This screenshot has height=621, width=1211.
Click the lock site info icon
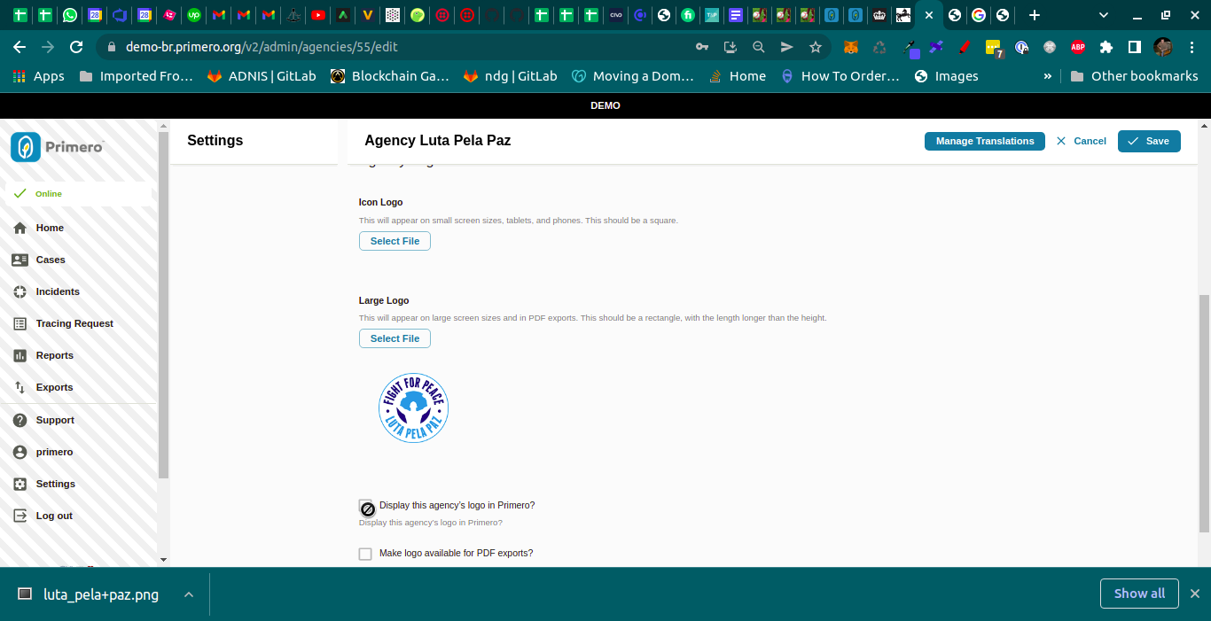111,47
